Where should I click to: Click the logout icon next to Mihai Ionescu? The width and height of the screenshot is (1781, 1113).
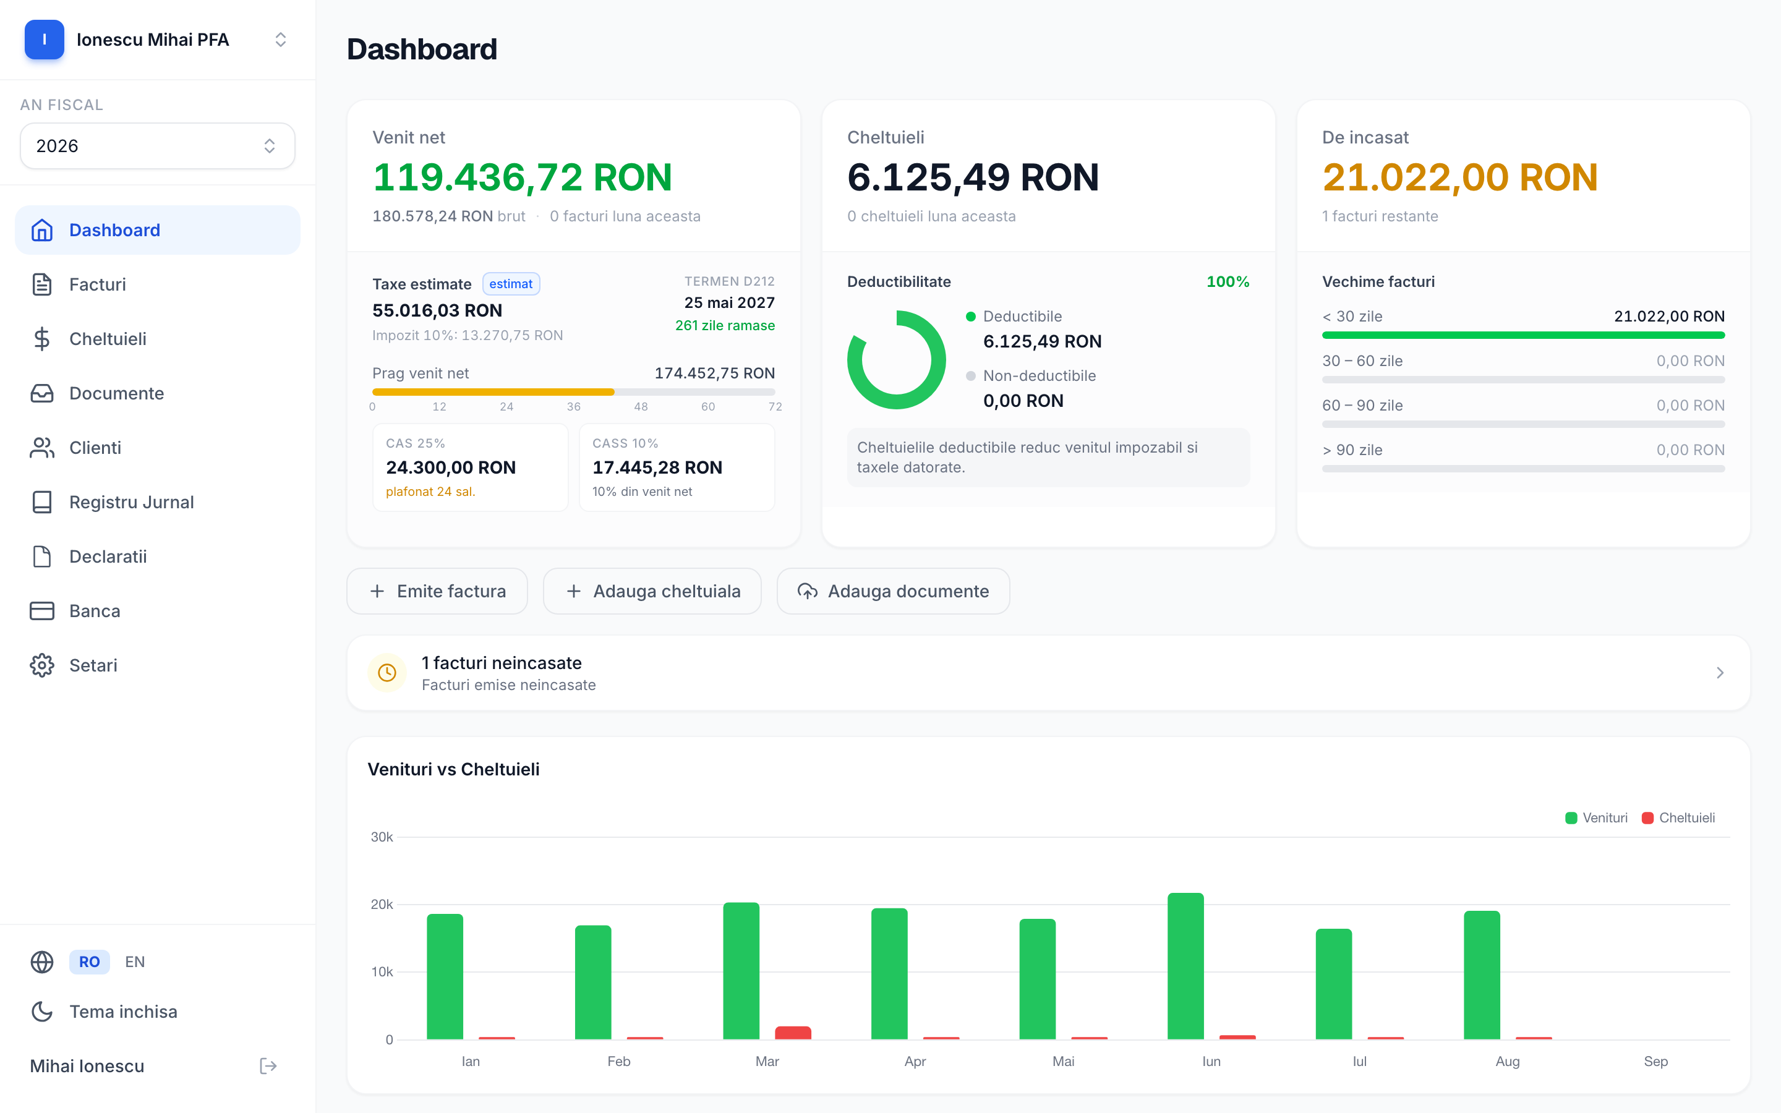(268, 1067)
